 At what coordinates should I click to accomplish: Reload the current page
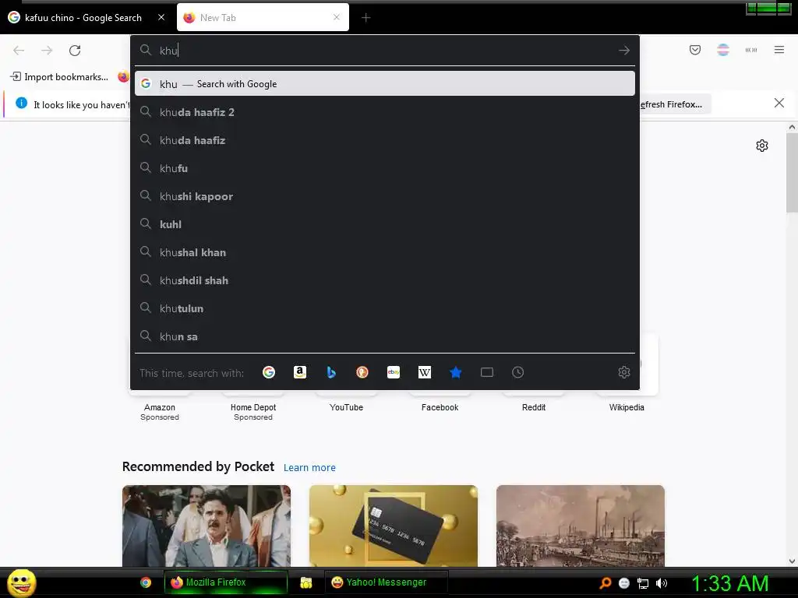click(75, 51)
